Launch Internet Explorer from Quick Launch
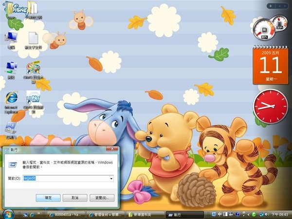 tap(32, 215)
